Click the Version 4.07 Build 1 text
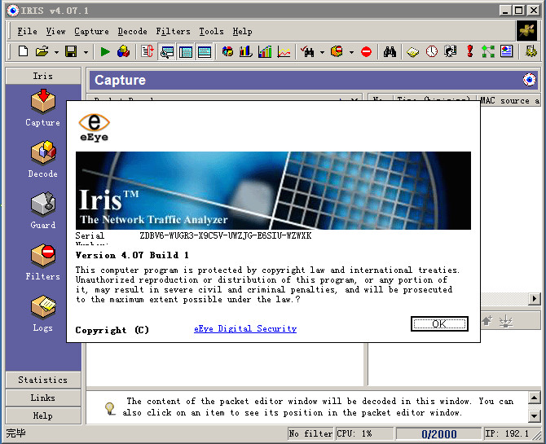 point(132,255)
